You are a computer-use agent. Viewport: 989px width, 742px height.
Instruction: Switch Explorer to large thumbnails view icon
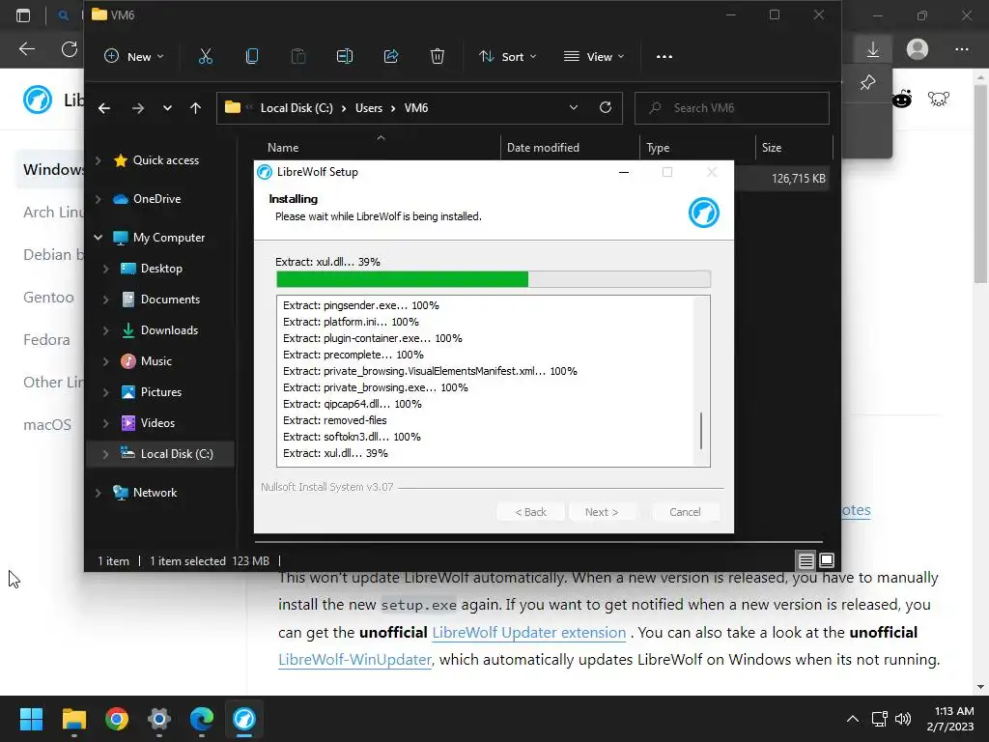tap(827, 560)
